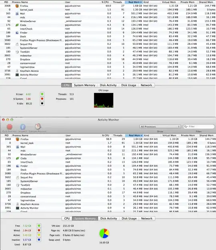Sort by Private Mem header in the CPU-pane window
The height and width of the screenshot is (250, 216).
pyautogui.click(x=187, y=2)
